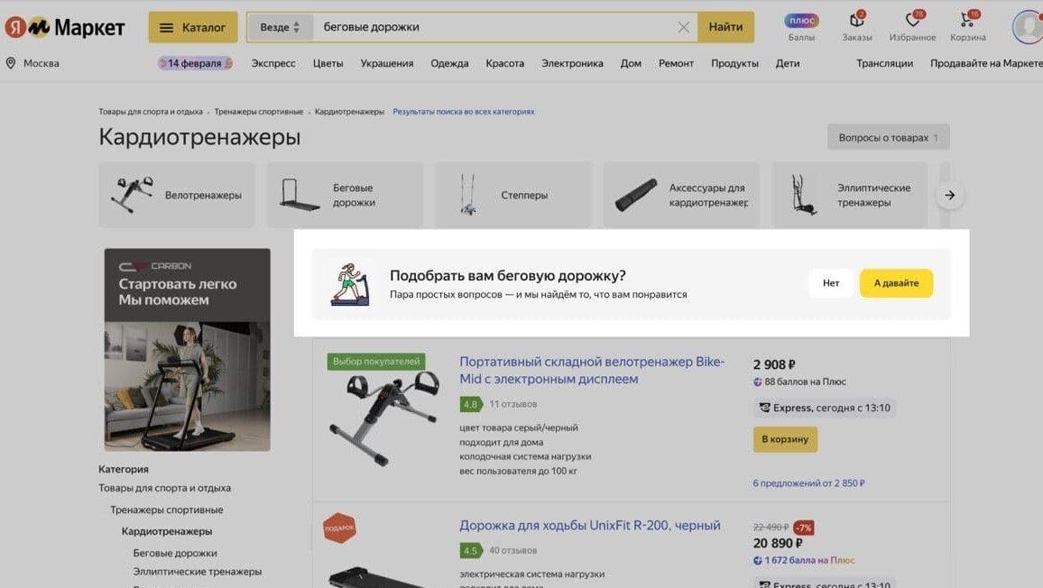
Task: Show more categories with right arrow
Action: 950,195
